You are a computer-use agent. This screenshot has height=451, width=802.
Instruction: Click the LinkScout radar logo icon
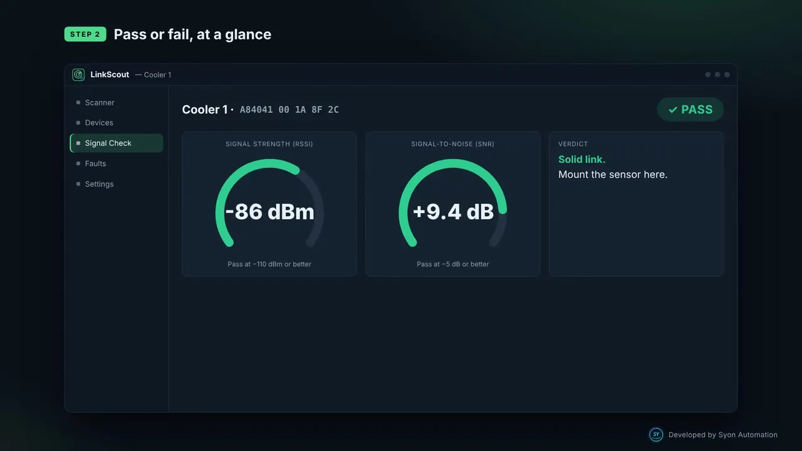pos(78,75)
